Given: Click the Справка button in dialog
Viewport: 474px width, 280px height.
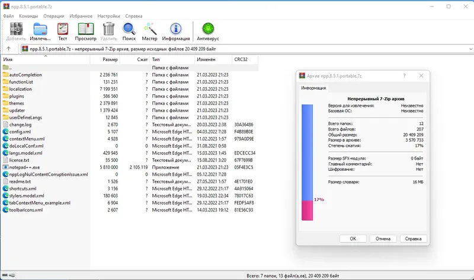Looking at the screenshot, I should click(x=413, y=238).
